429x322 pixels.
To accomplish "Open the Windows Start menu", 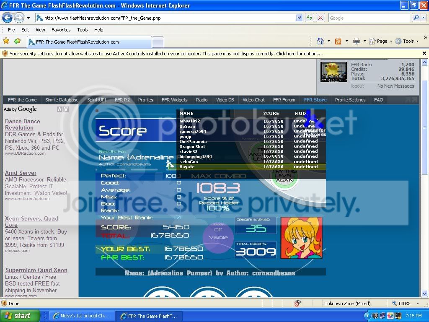I will coord(20,316).
